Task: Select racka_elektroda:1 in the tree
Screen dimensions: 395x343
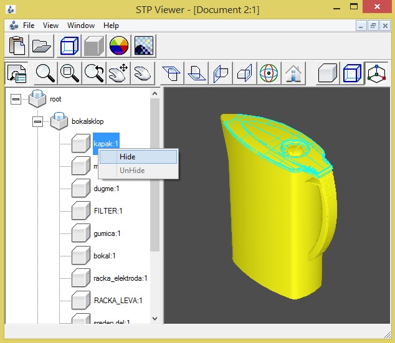Action: coord(120,278)
